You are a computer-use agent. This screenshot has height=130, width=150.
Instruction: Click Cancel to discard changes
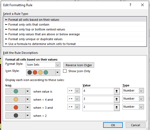coord(135,125)
